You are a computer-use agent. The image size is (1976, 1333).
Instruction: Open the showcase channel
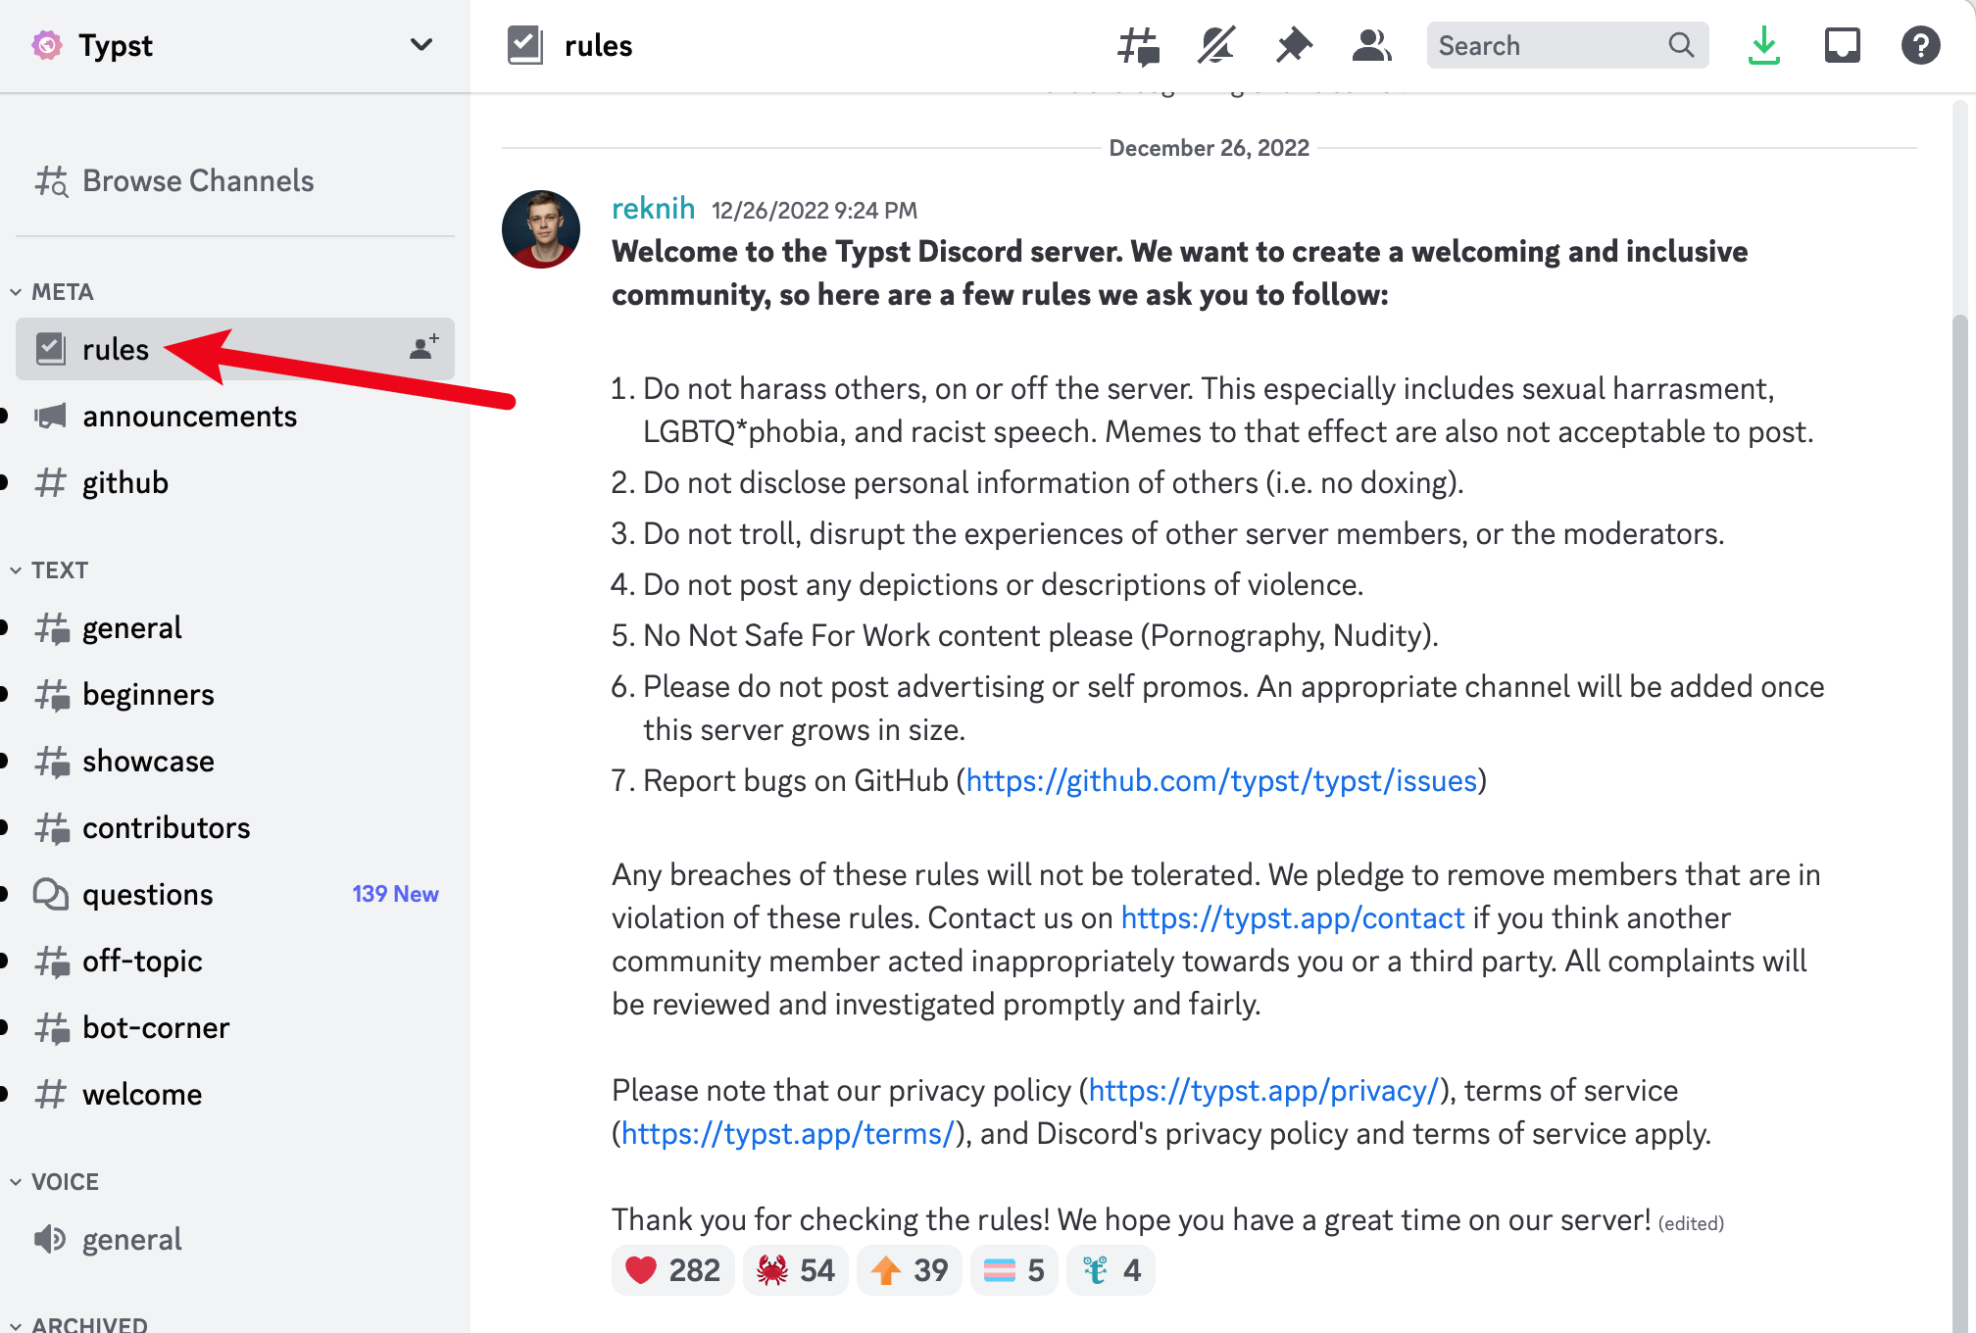click(x=235, y=761)
